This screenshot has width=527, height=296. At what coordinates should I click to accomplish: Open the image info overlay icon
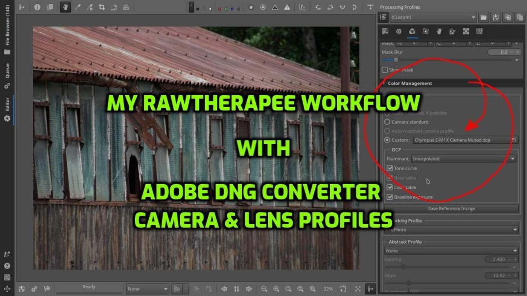tap(37, 7)
